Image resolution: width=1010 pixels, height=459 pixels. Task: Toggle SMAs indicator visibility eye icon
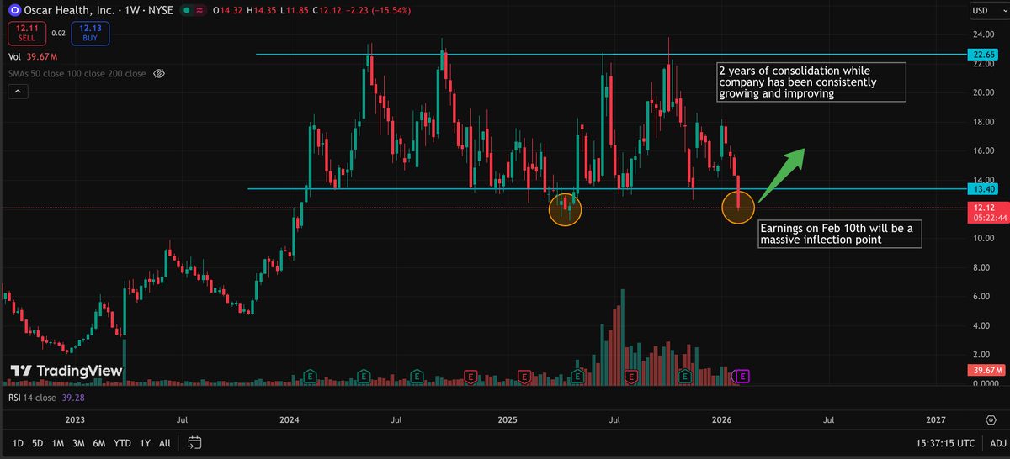158,74
